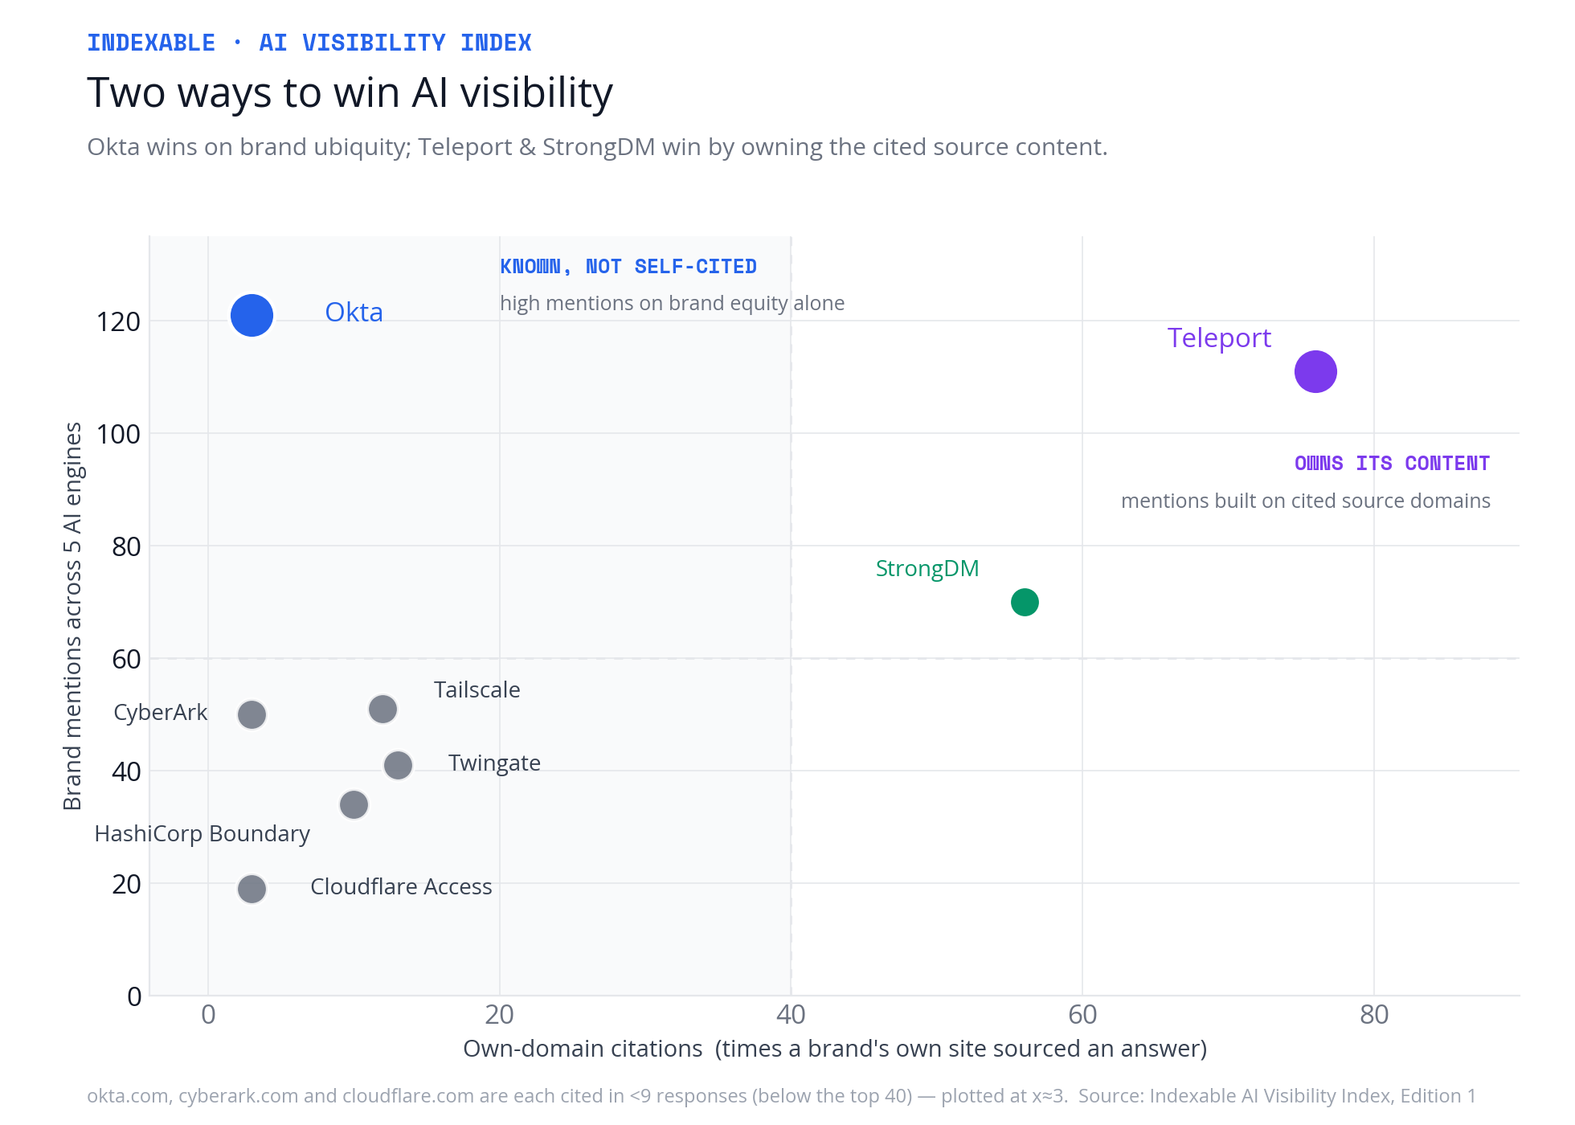This screenshot has width=1575, height=1125.
Task: Select the purple Teleport data point
Action: click(1315, 371)
